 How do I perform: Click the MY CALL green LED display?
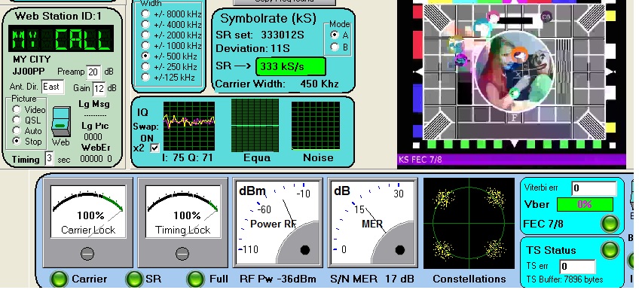coord(61,39)
